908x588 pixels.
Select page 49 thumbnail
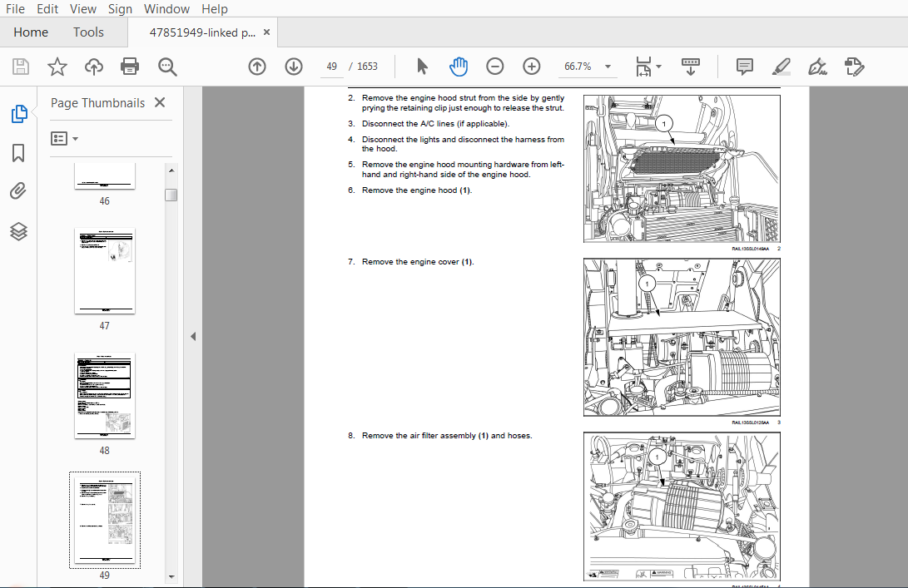pyautogui.click(x=104, y=520)
